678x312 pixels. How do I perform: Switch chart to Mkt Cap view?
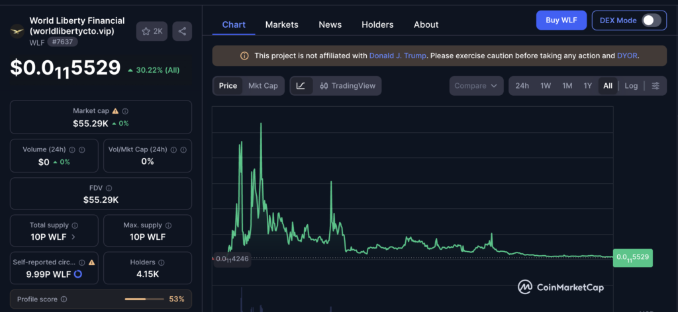tap(263, 86)
